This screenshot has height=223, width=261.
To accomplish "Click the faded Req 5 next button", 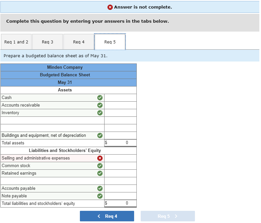I will [168, 216].
